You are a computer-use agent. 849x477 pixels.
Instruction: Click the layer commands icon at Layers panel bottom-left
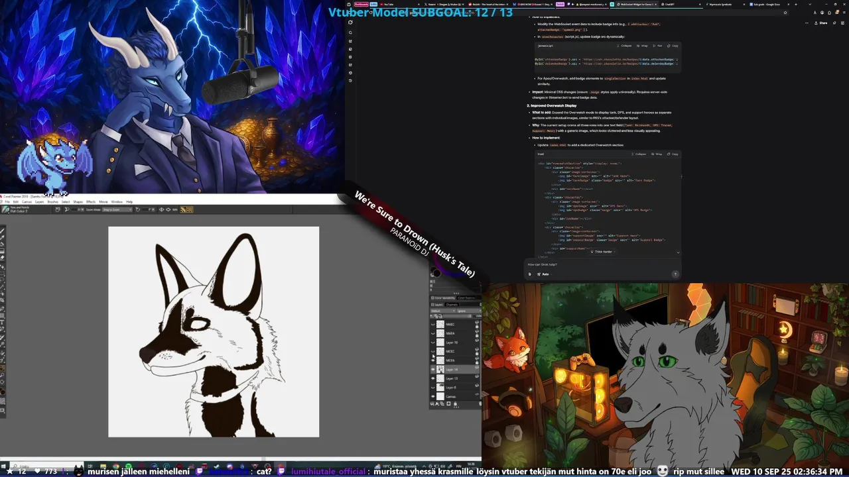432,403
